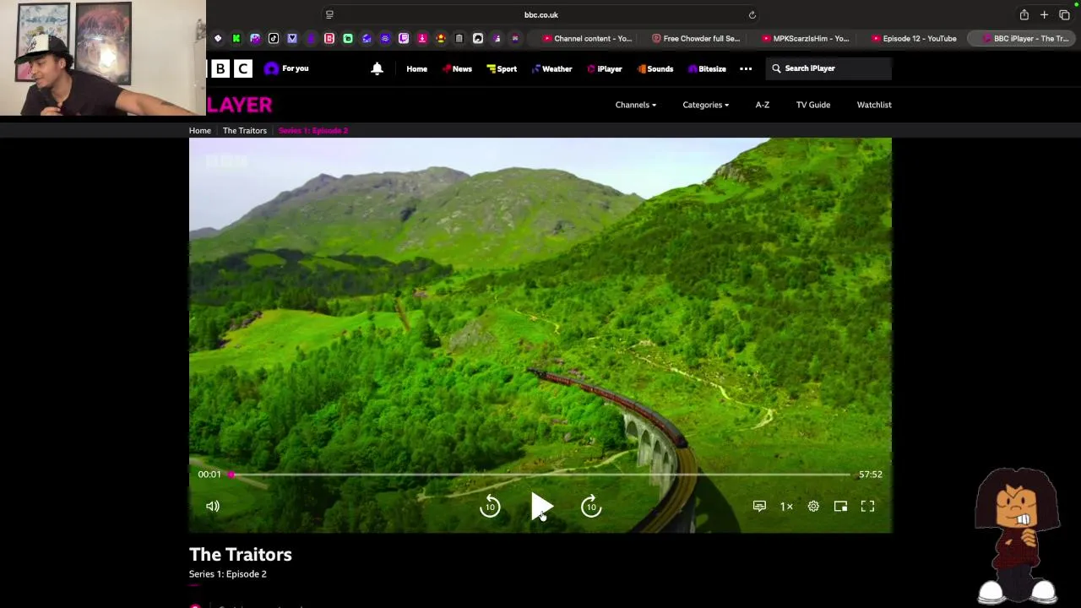Open the 1x playback speed selector

click(x=786, y=507)
